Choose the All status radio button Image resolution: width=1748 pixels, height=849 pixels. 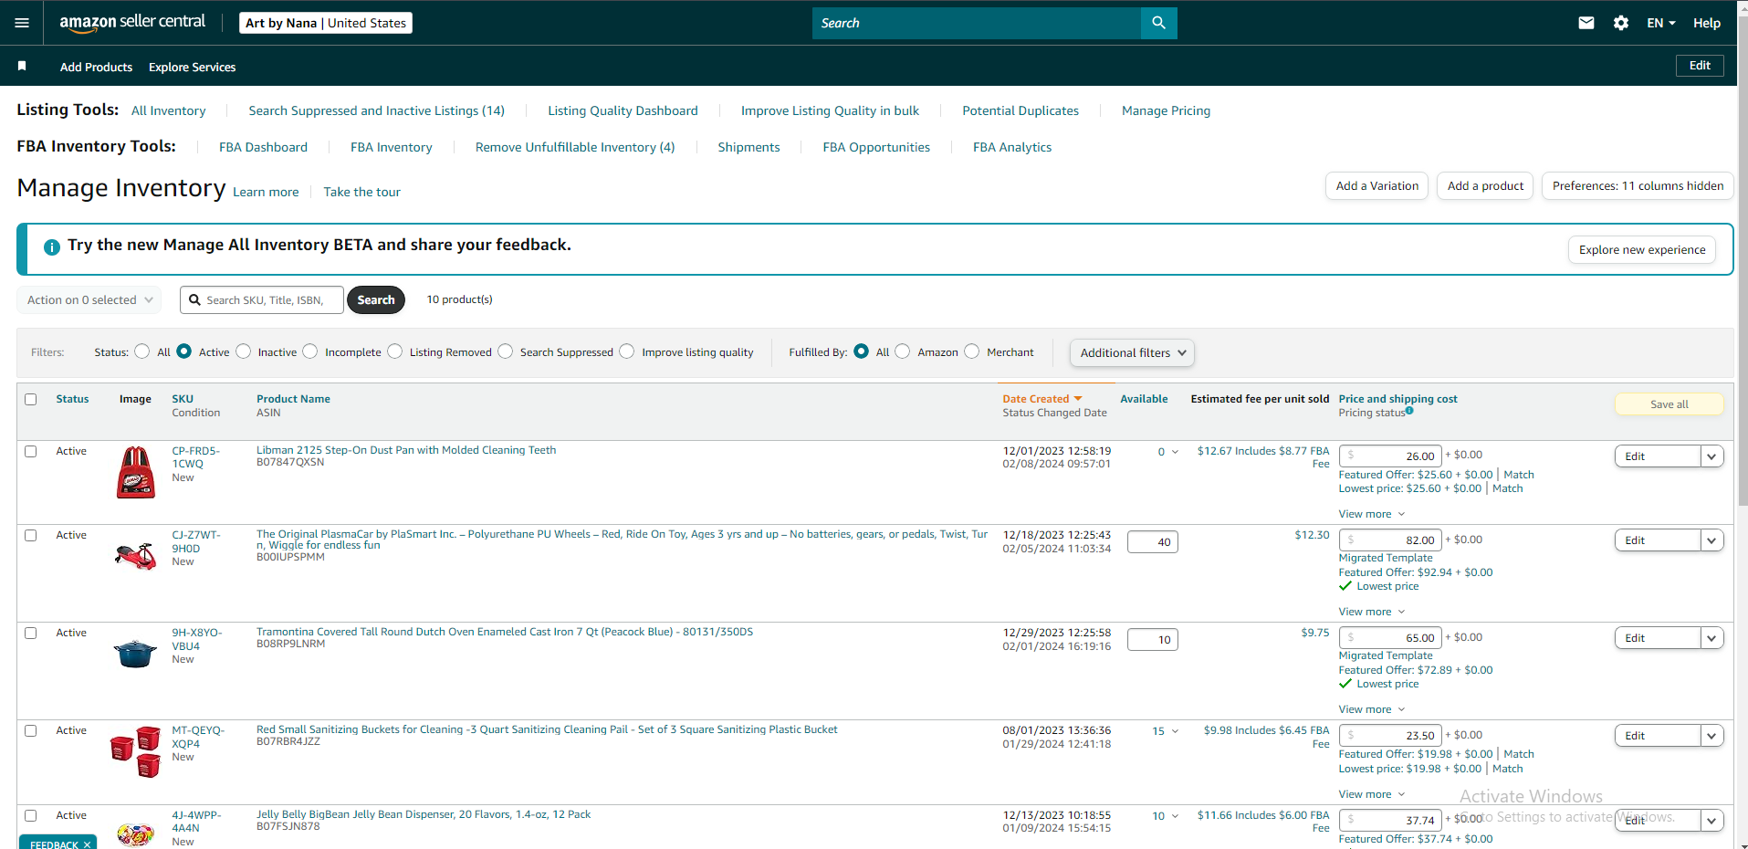(x=142, y=351)
